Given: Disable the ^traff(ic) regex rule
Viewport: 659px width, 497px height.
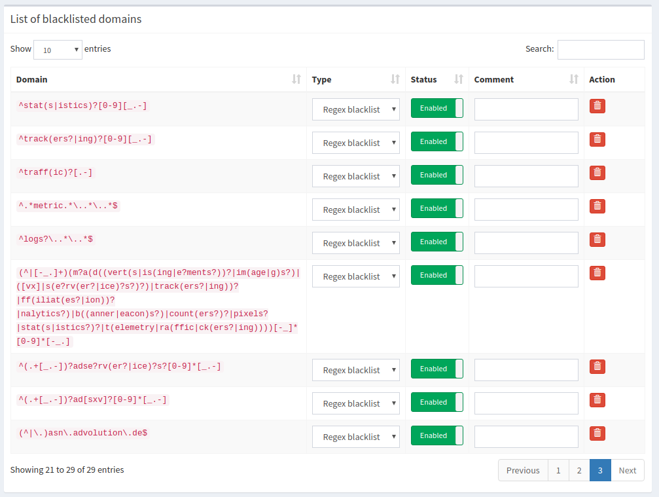Looking at the screenshot, I should tap(437, 175).
